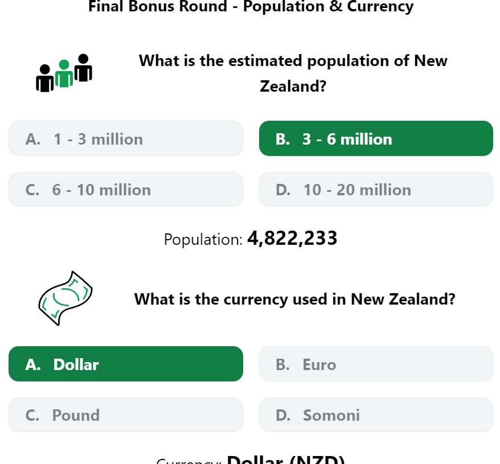Click the population figure 4,822,233
This screenshot has width=500, height=464.
tap(292, 238)
